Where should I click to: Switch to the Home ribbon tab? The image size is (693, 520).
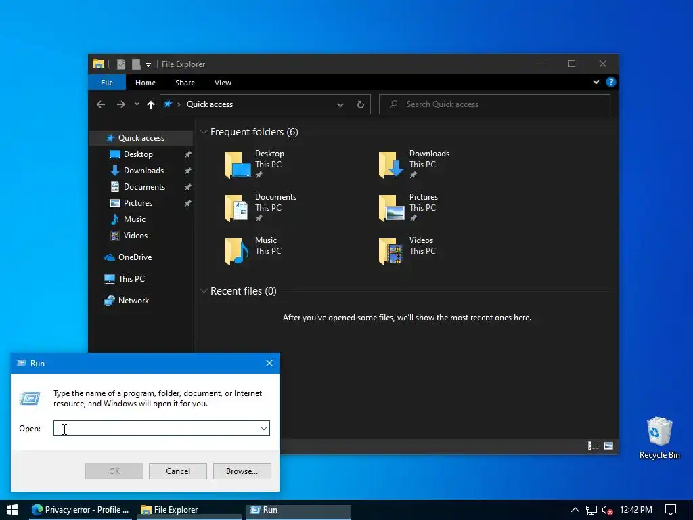pyautogui.click(x=146, y=83)
